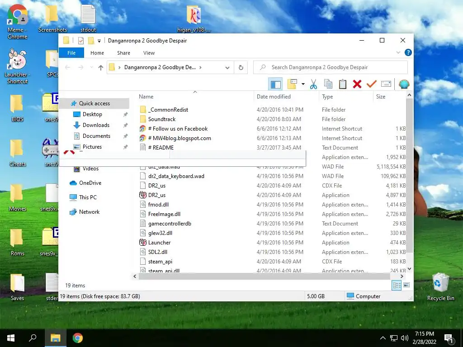Select the # README text file
This screenshot has width=463, height=347.
(161, 148)
